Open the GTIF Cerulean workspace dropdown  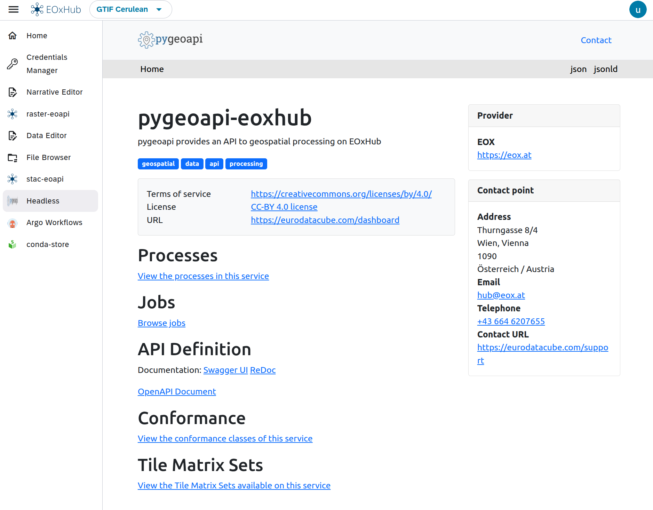coord(130,9)
